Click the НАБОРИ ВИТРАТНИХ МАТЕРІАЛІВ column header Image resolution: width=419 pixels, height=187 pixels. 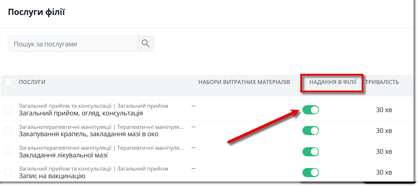coord(244,82)
